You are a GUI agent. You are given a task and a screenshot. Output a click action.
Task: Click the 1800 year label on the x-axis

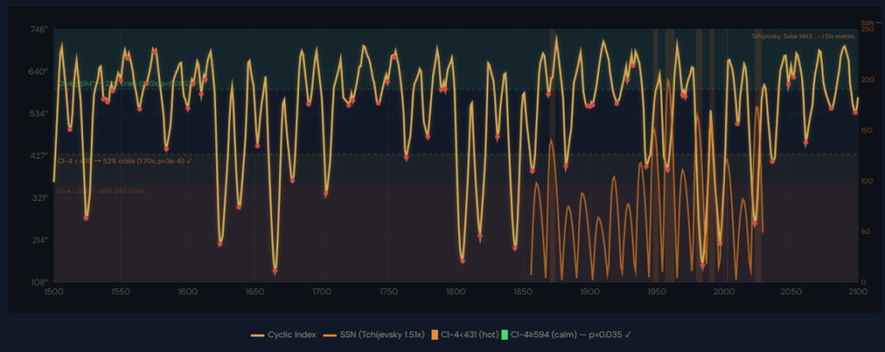click(455, 292)
